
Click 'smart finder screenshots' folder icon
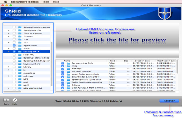pos(68,74)
